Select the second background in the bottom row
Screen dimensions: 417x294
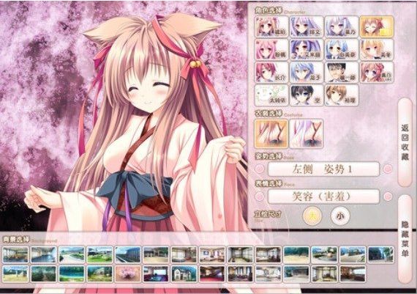(44, 274)
